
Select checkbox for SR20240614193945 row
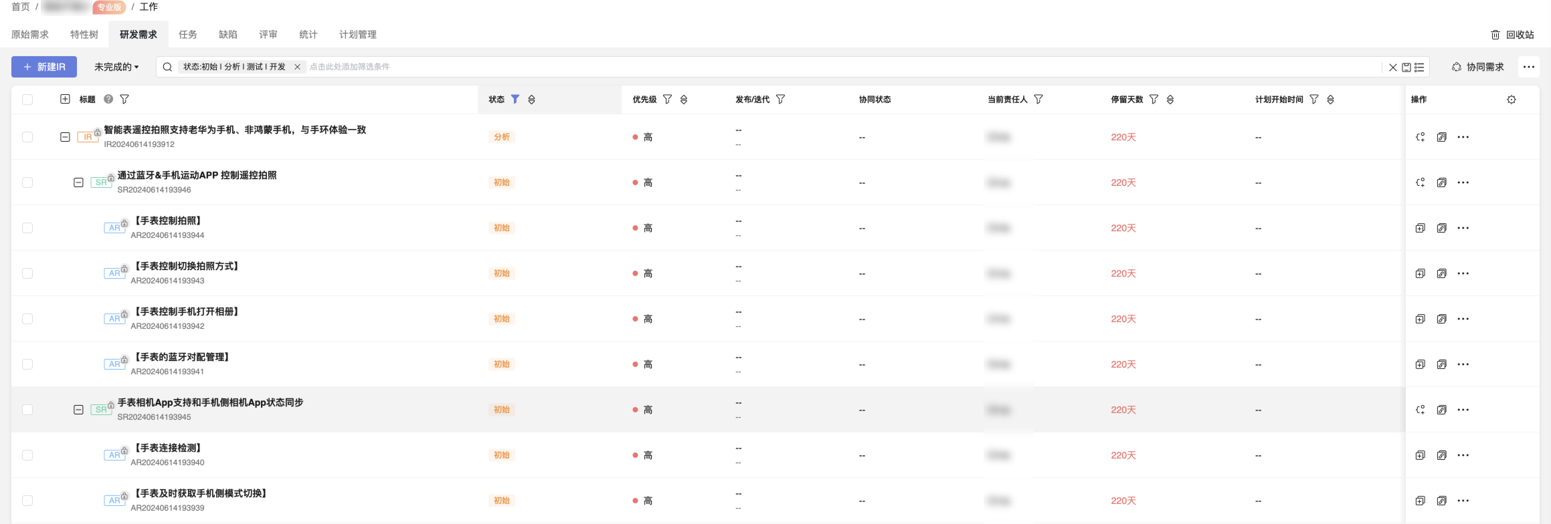27,410
